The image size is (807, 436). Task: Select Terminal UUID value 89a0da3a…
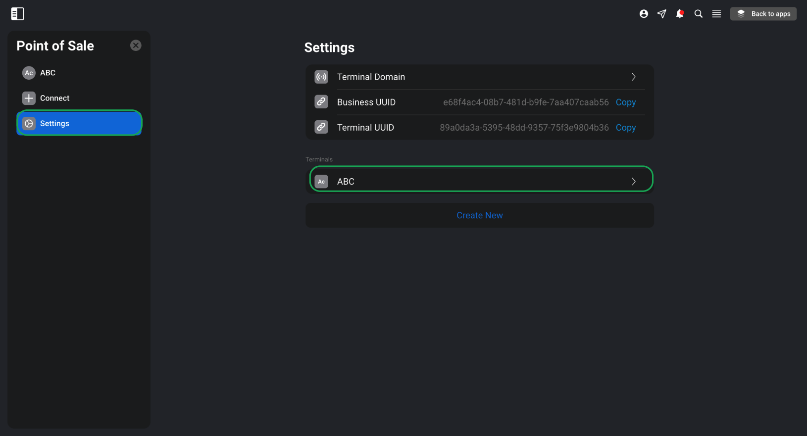click(524, 128)
